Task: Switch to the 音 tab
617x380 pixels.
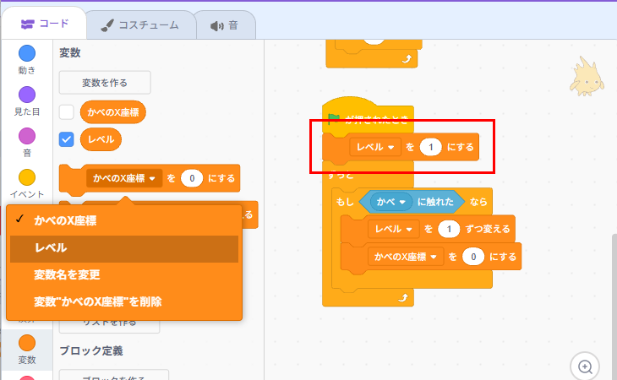Action: click(x=225, y=24)
